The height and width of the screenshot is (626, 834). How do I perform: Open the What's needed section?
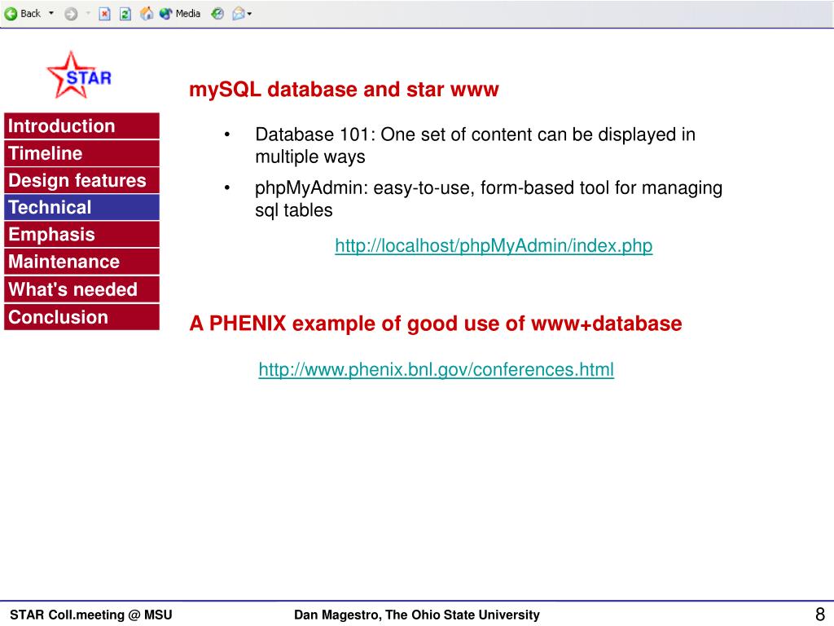point(82,289)
